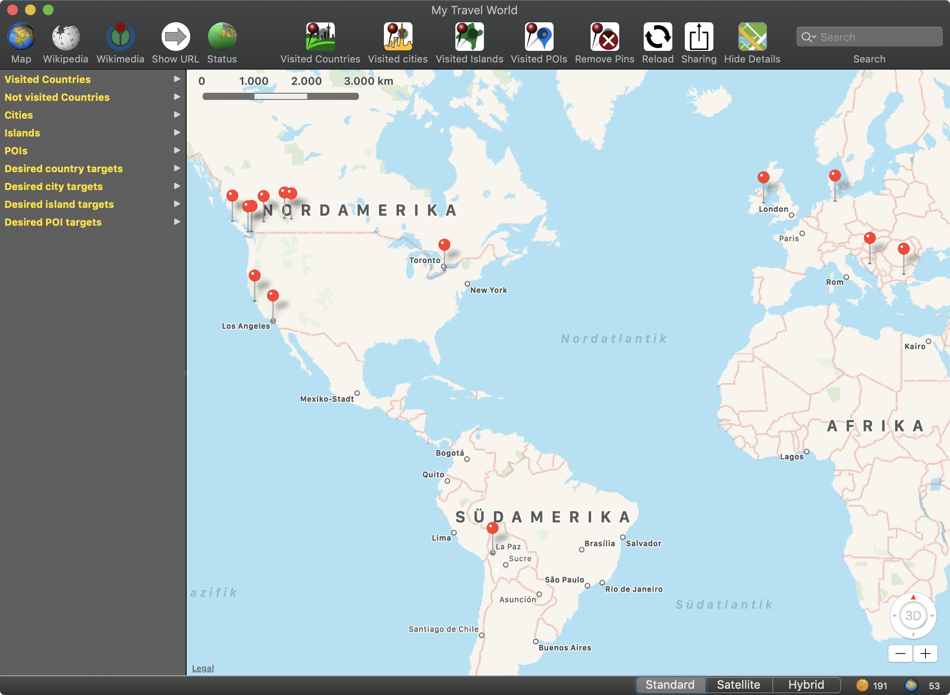Zoom in with the plus button
950x695 pixels.
click(925, 654)
